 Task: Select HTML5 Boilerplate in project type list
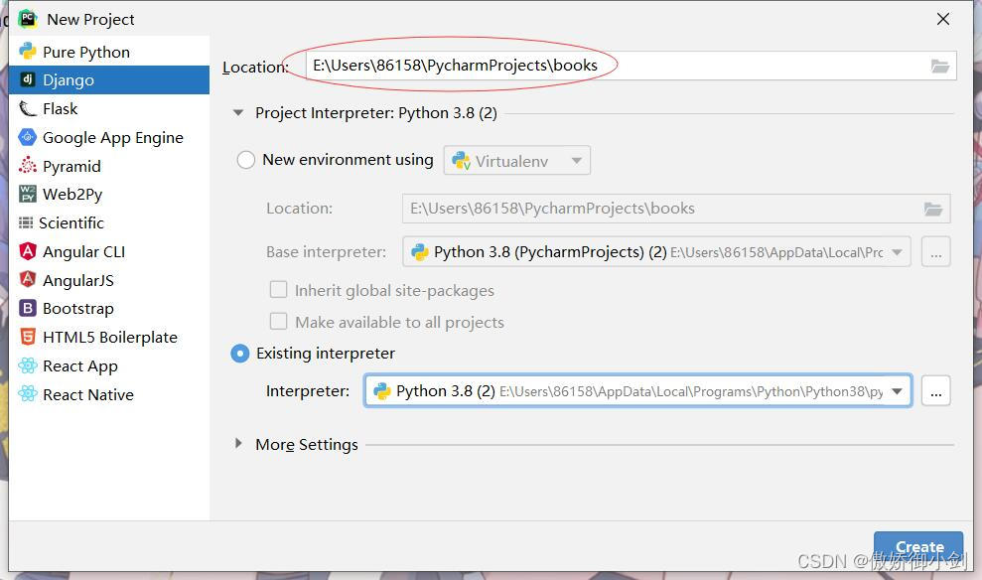point(109,337)
